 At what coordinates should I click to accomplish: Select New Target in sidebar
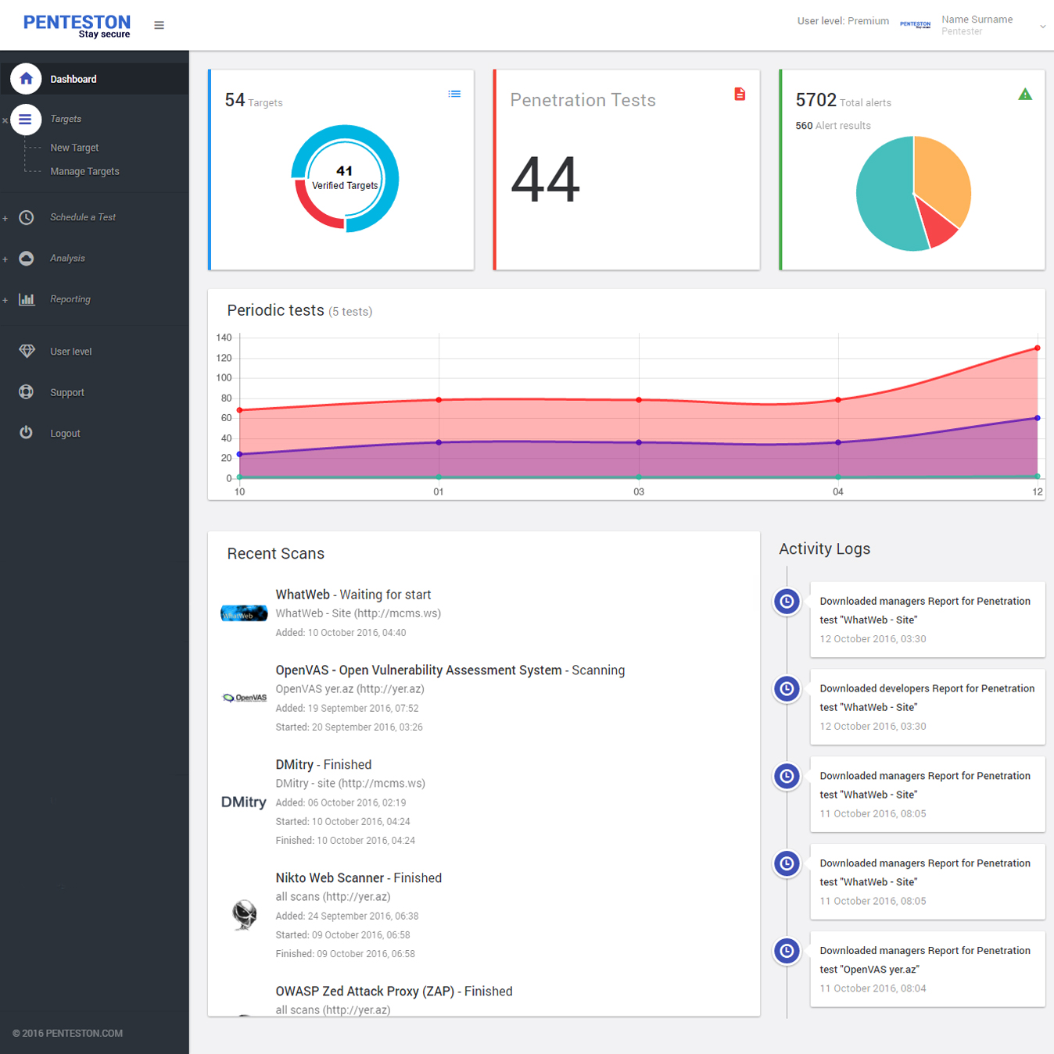click(74, 148)
